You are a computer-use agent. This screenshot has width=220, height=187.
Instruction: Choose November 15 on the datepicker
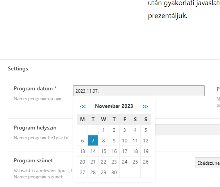click(x=104, y=151)
